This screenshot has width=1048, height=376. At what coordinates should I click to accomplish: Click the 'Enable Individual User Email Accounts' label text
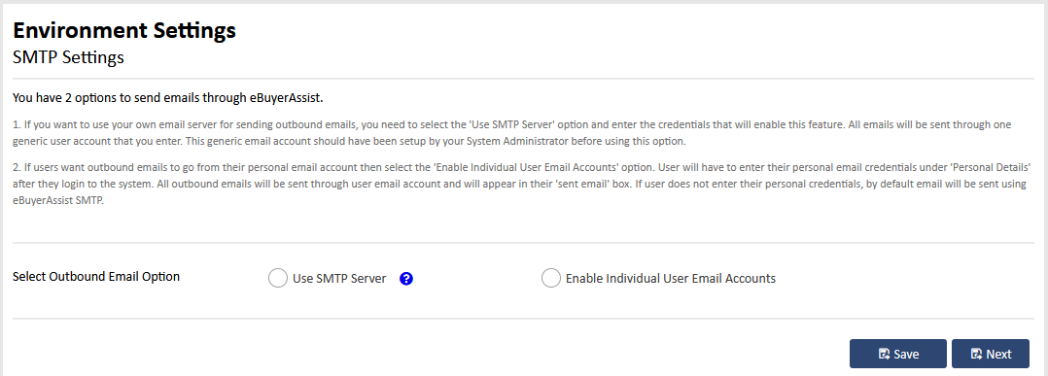coord(671,279)
